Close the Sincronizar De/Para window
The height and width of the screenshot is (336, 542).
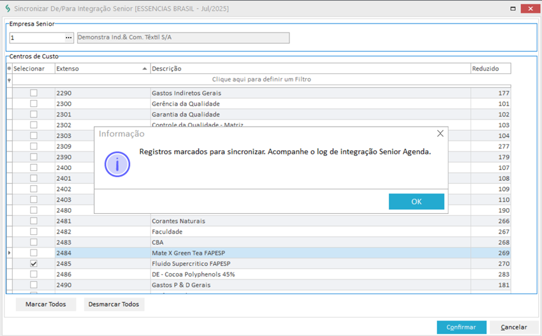coord(531,9)
